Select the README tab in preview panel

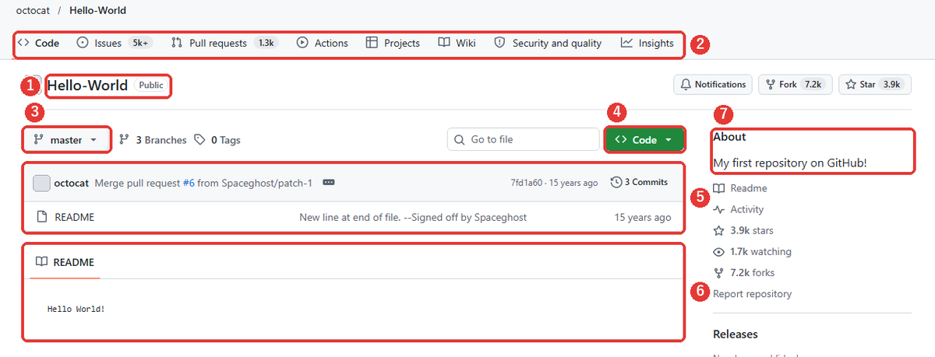click(65, 263)
